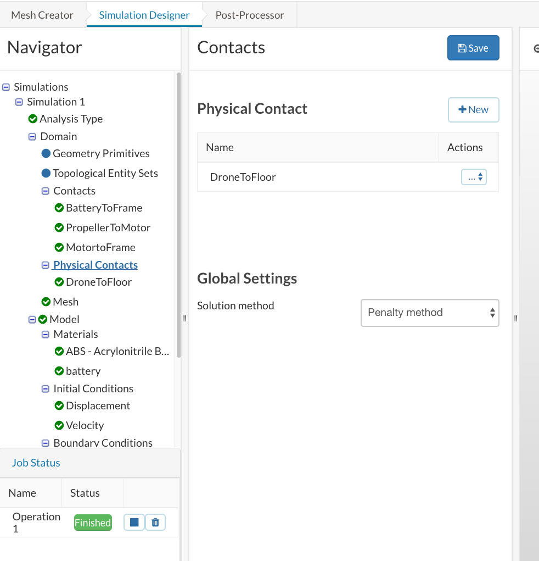
Task: Select PropellerToMotor contact in the tree
Action: pos(108,227)
